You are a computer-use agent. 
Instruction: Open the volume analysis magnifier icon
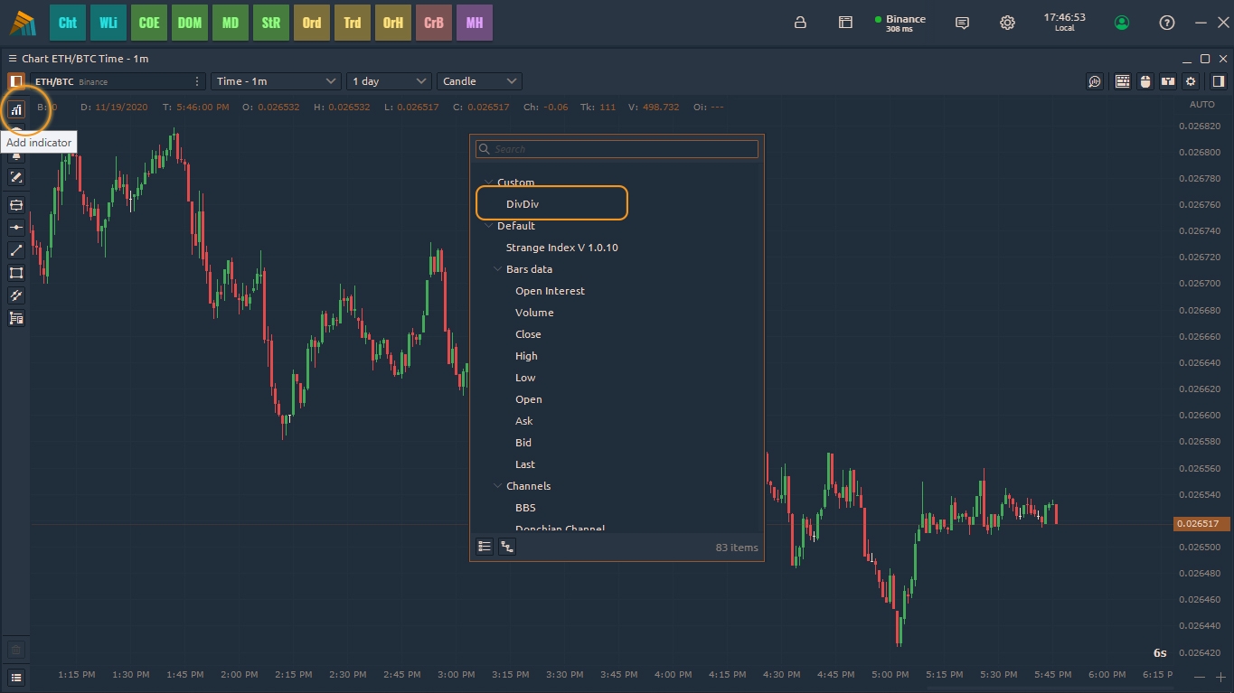(1095, 81)
